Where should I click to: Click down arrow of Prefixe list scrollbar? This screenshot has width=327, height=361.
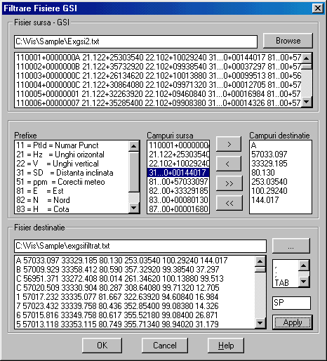coord(134,208)
